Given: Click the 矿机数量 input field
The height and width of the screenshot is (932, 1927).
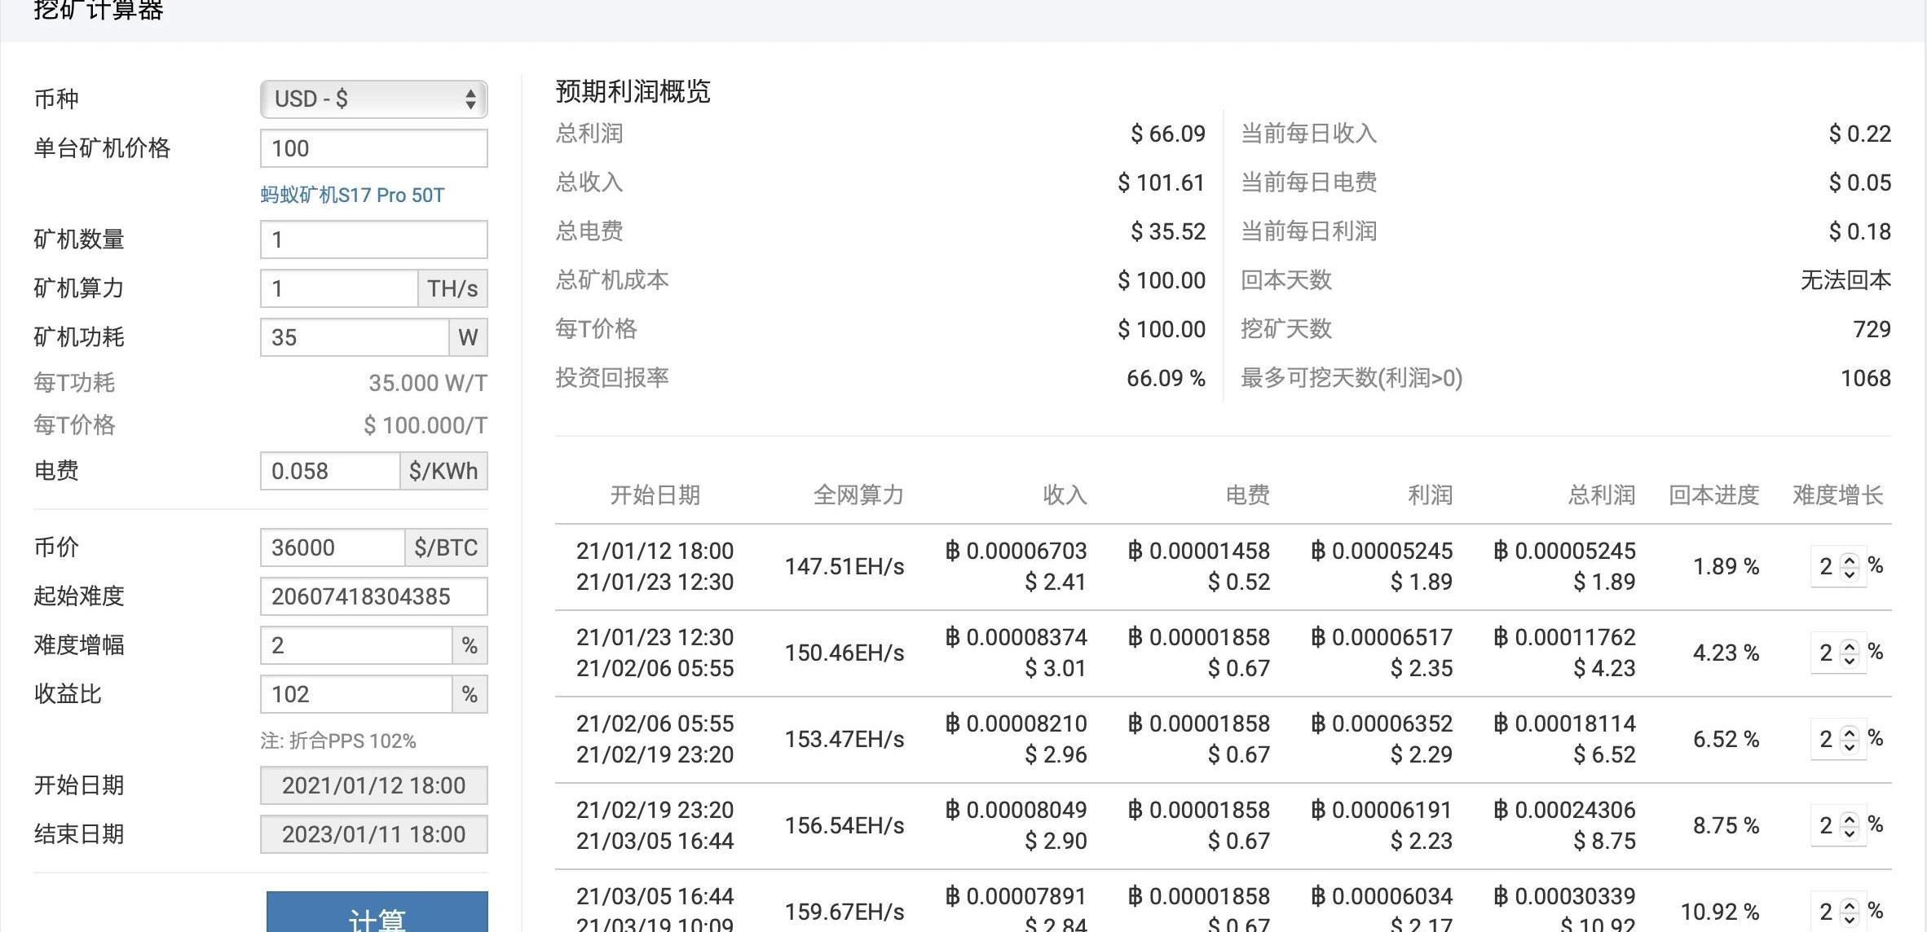Looking at the screenshot, I should pyautogui.click(x=373, y=240).
